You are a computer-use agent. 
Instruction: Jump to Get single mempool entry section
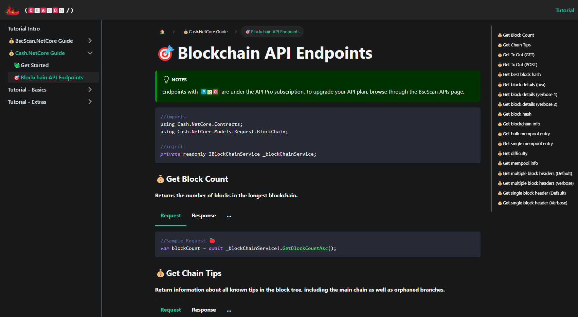point(525,144)
